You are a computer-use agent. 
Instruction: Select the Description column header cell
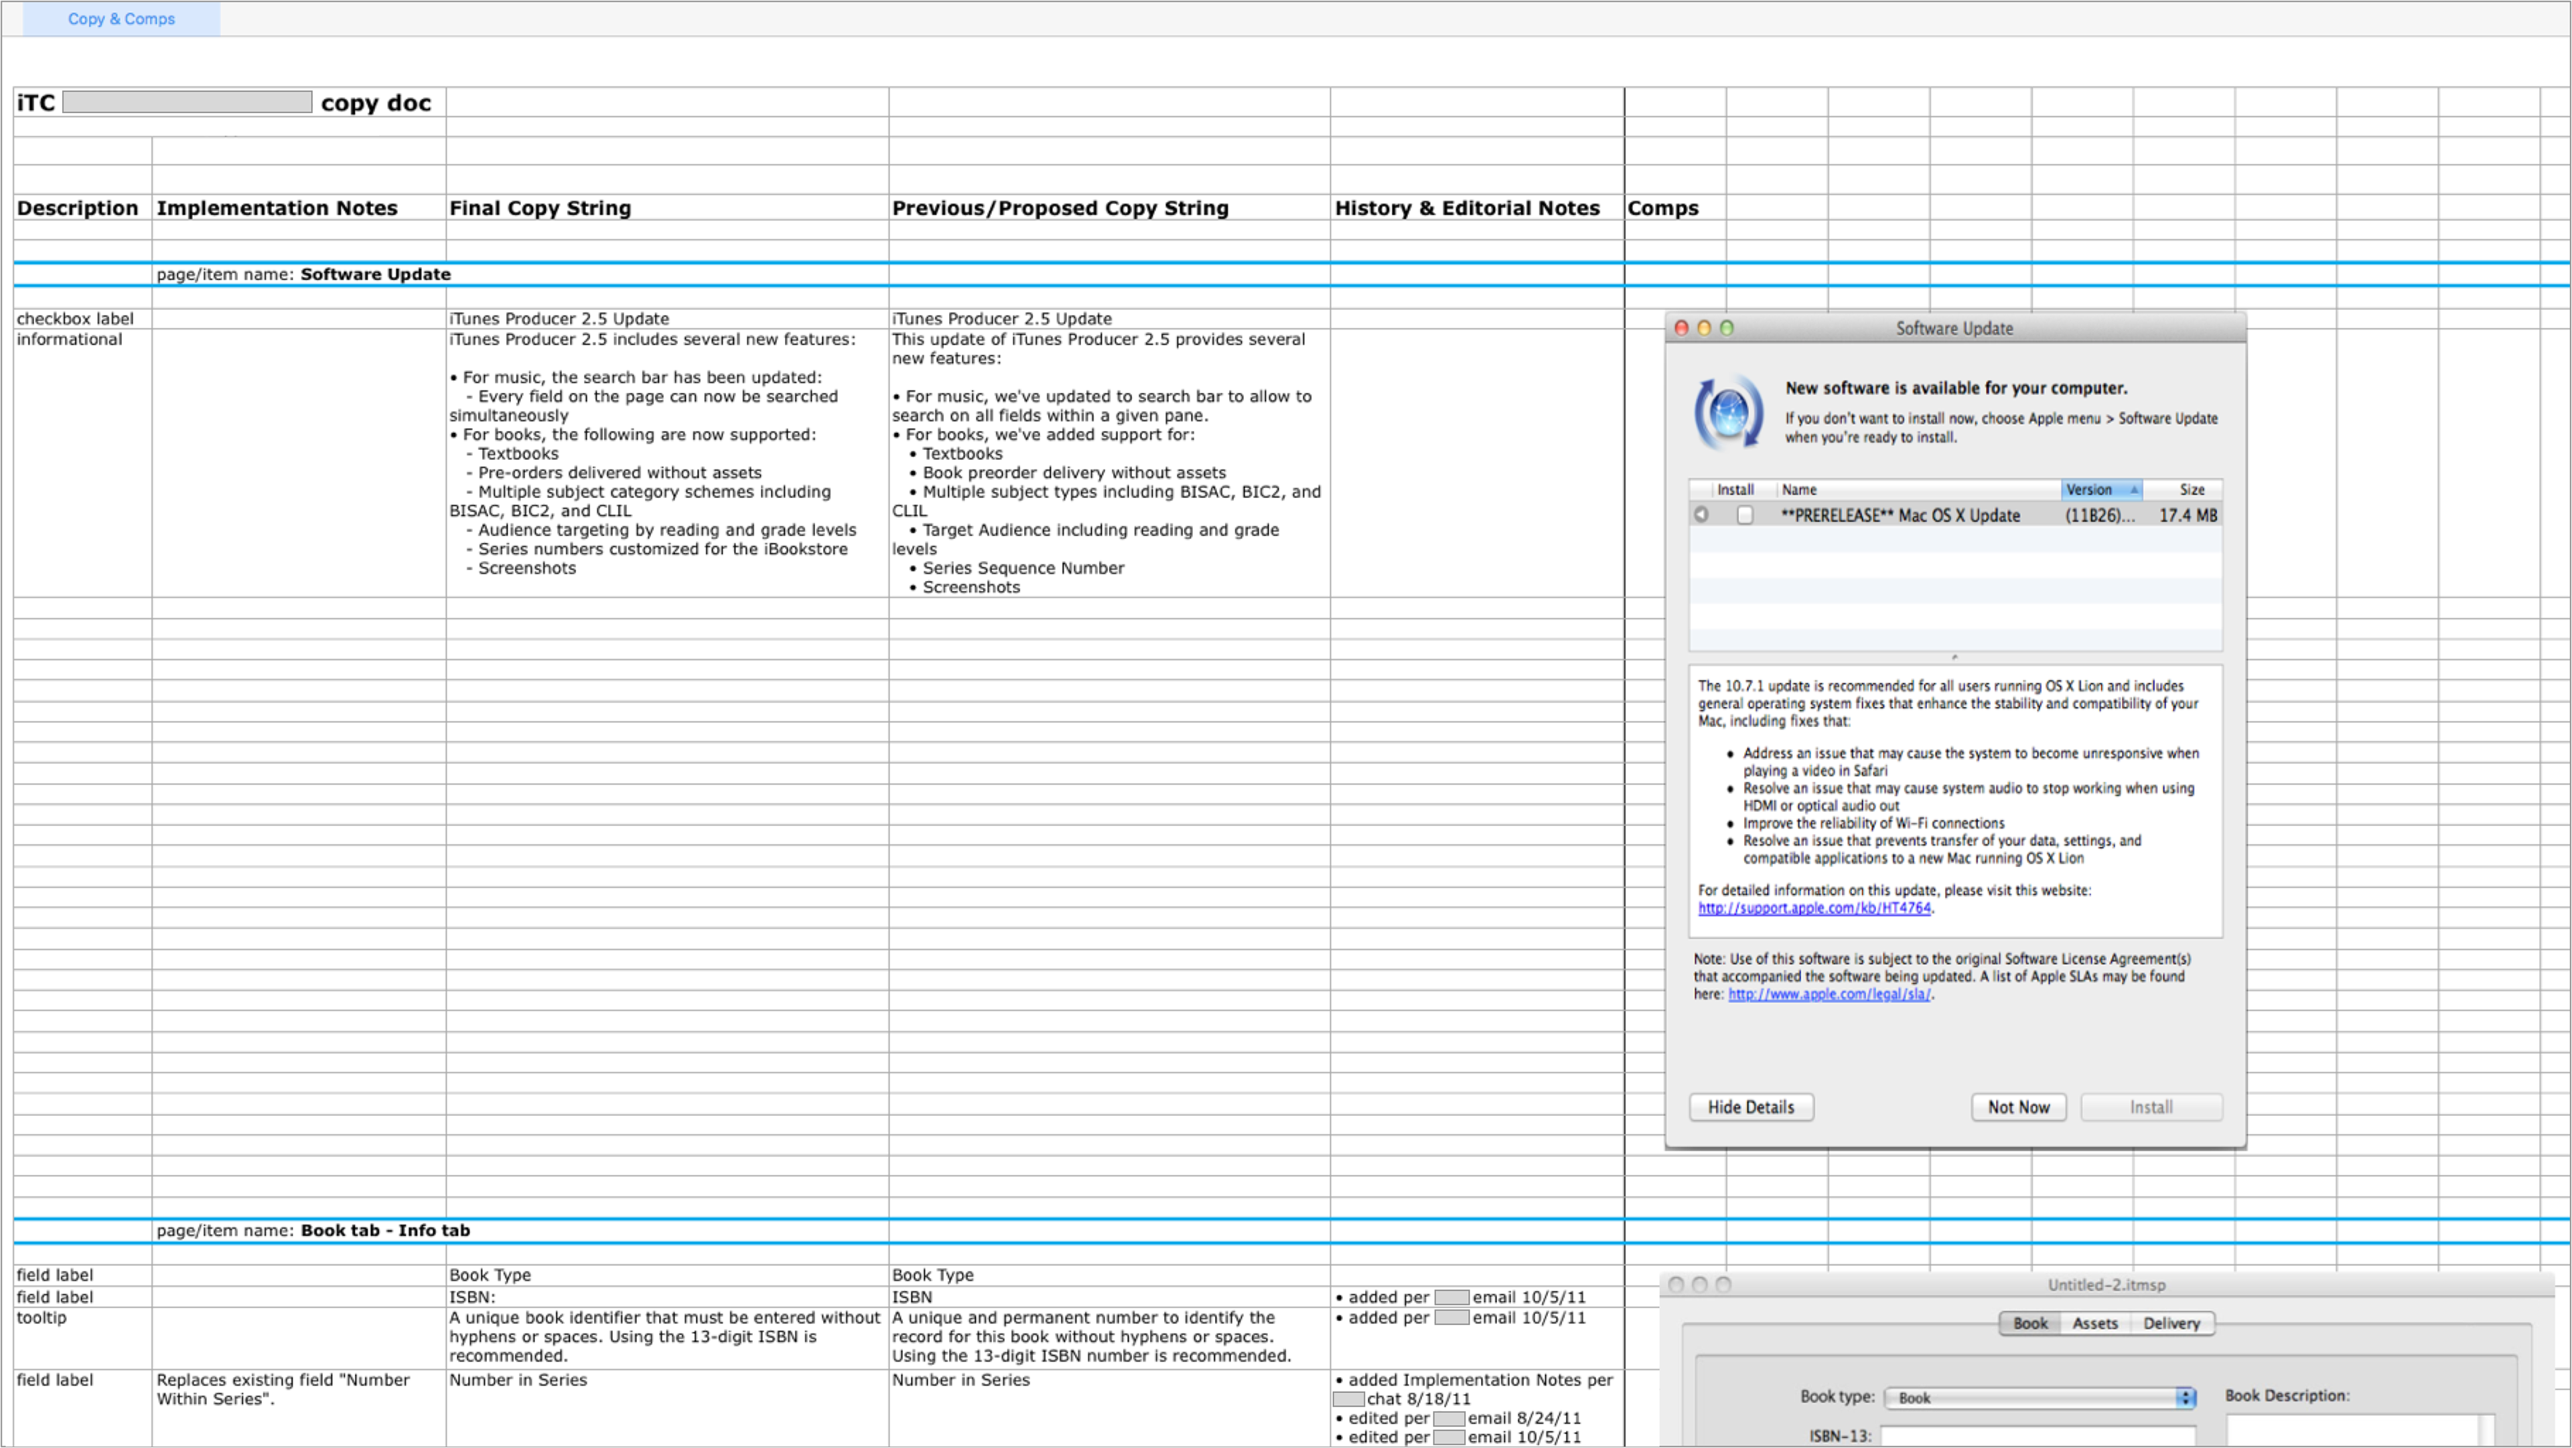point(82,208)
